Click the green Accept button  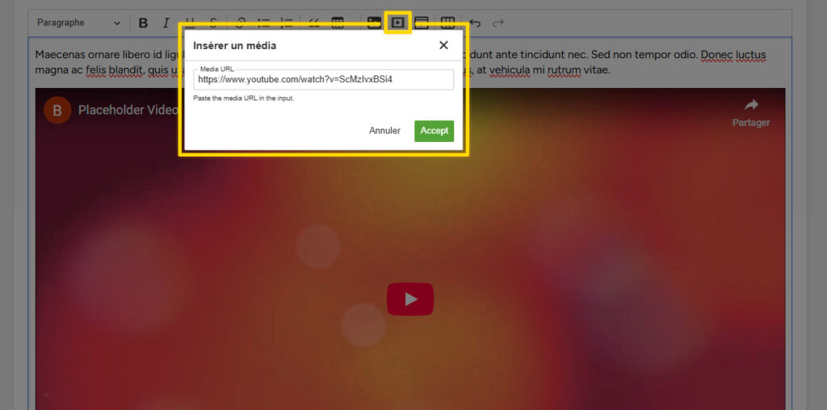434,131
